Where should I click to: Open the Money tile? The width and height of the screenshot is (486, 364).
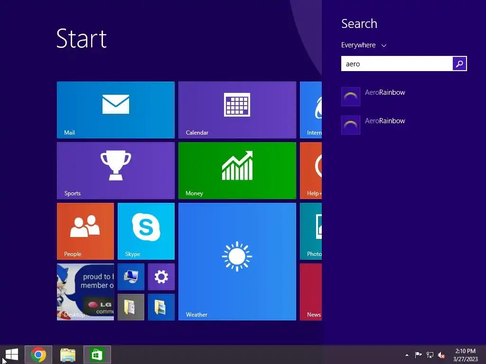[x=237, y=171]
